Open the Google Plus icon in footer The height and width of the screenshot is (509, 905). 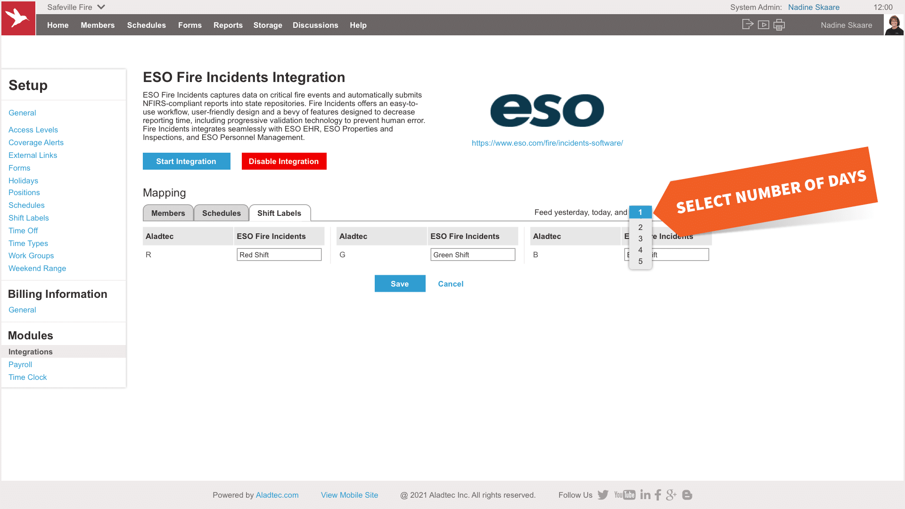[x=671, y=495]
